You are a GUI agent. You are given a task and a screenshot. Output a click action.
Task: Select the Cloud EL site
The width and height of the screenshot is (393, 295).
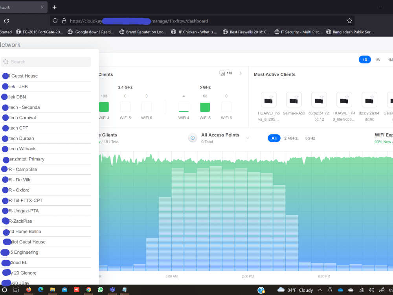click(x=46, y=263)
